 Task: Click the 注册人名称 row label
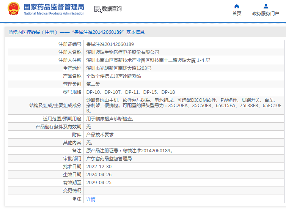click(x=70, y=52)
